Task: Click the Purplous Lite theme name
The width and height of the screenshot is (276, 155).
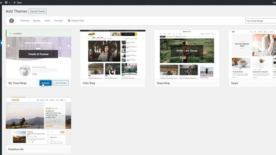Action: [x=16, y=149]
